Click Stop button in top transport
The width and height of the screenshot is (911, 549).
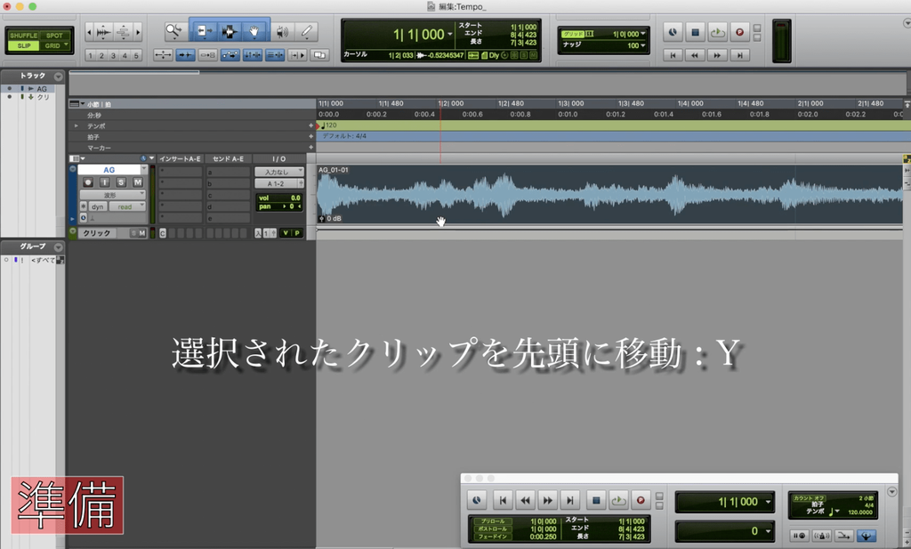pyautogui.click(x=695, y=32)
